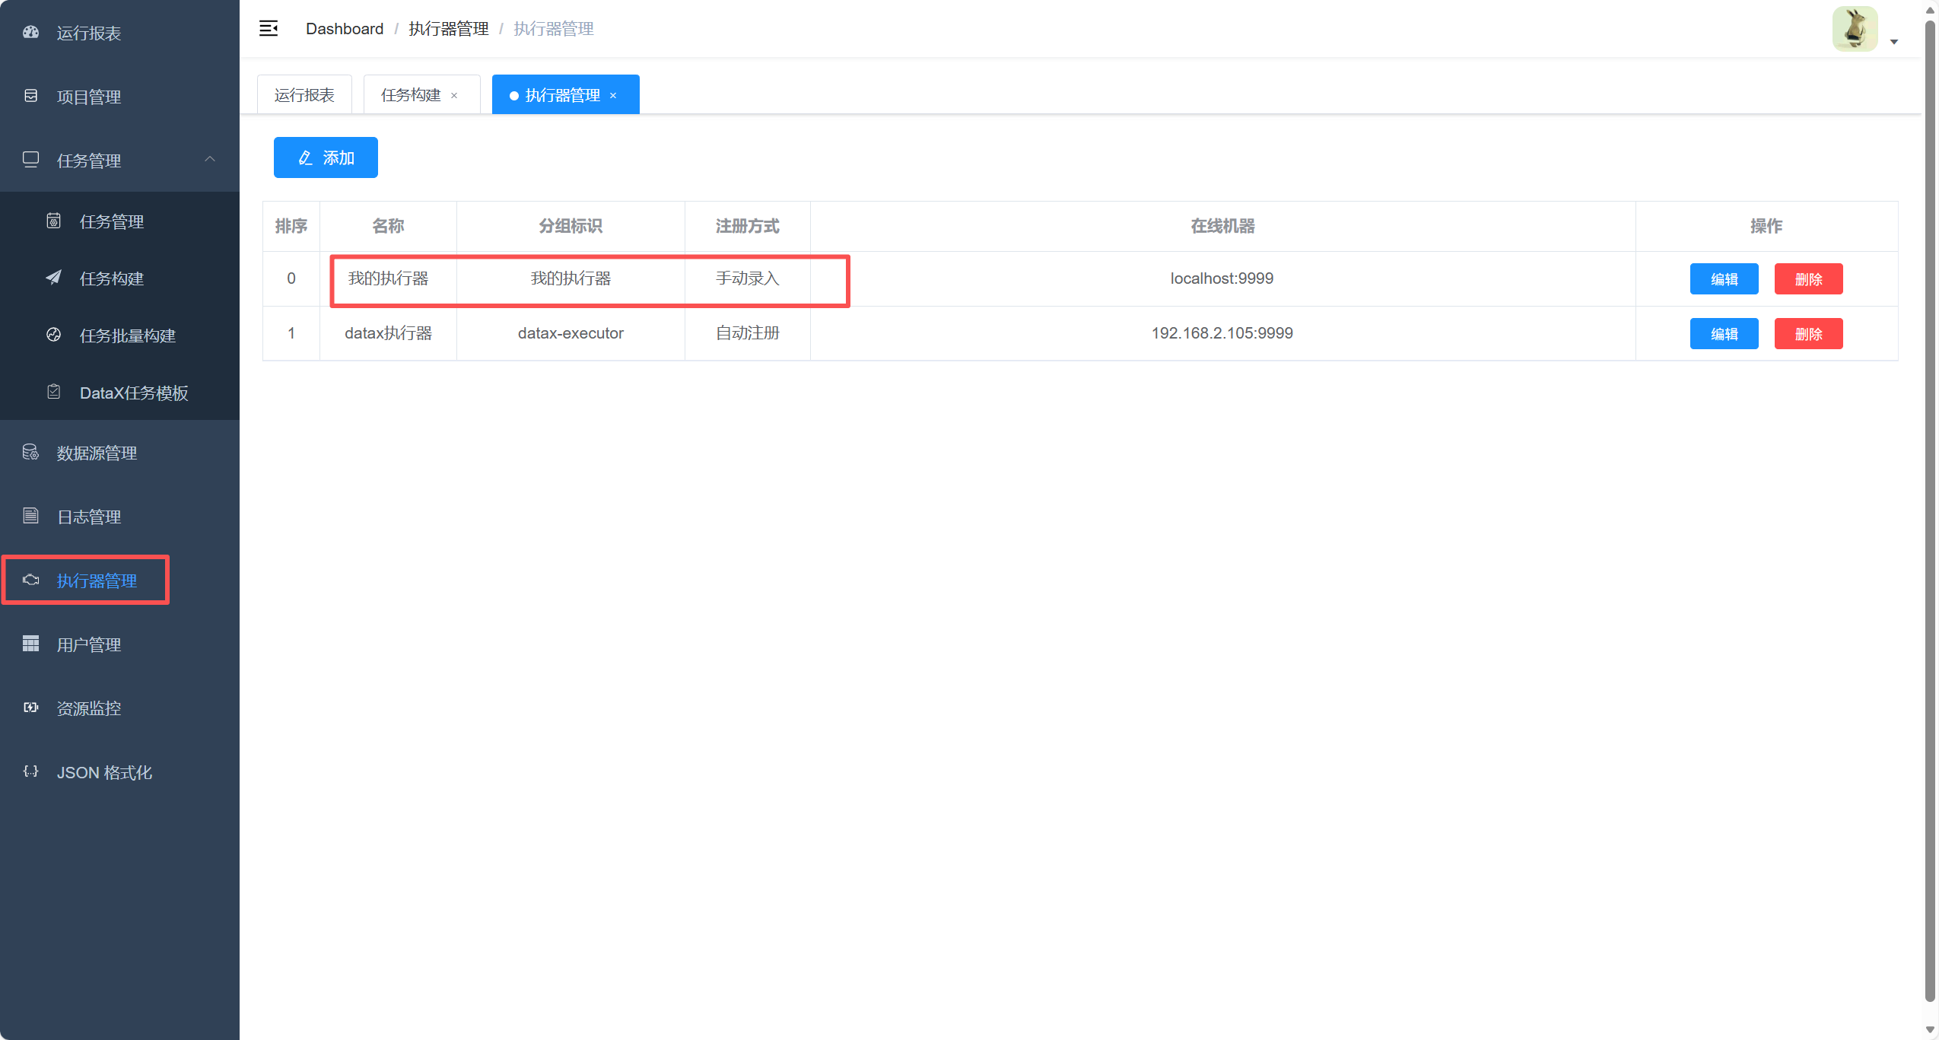Collapse the 任务管理 submenu chevron
This screenshot has width=1939, height=1040.
(210, 160)
